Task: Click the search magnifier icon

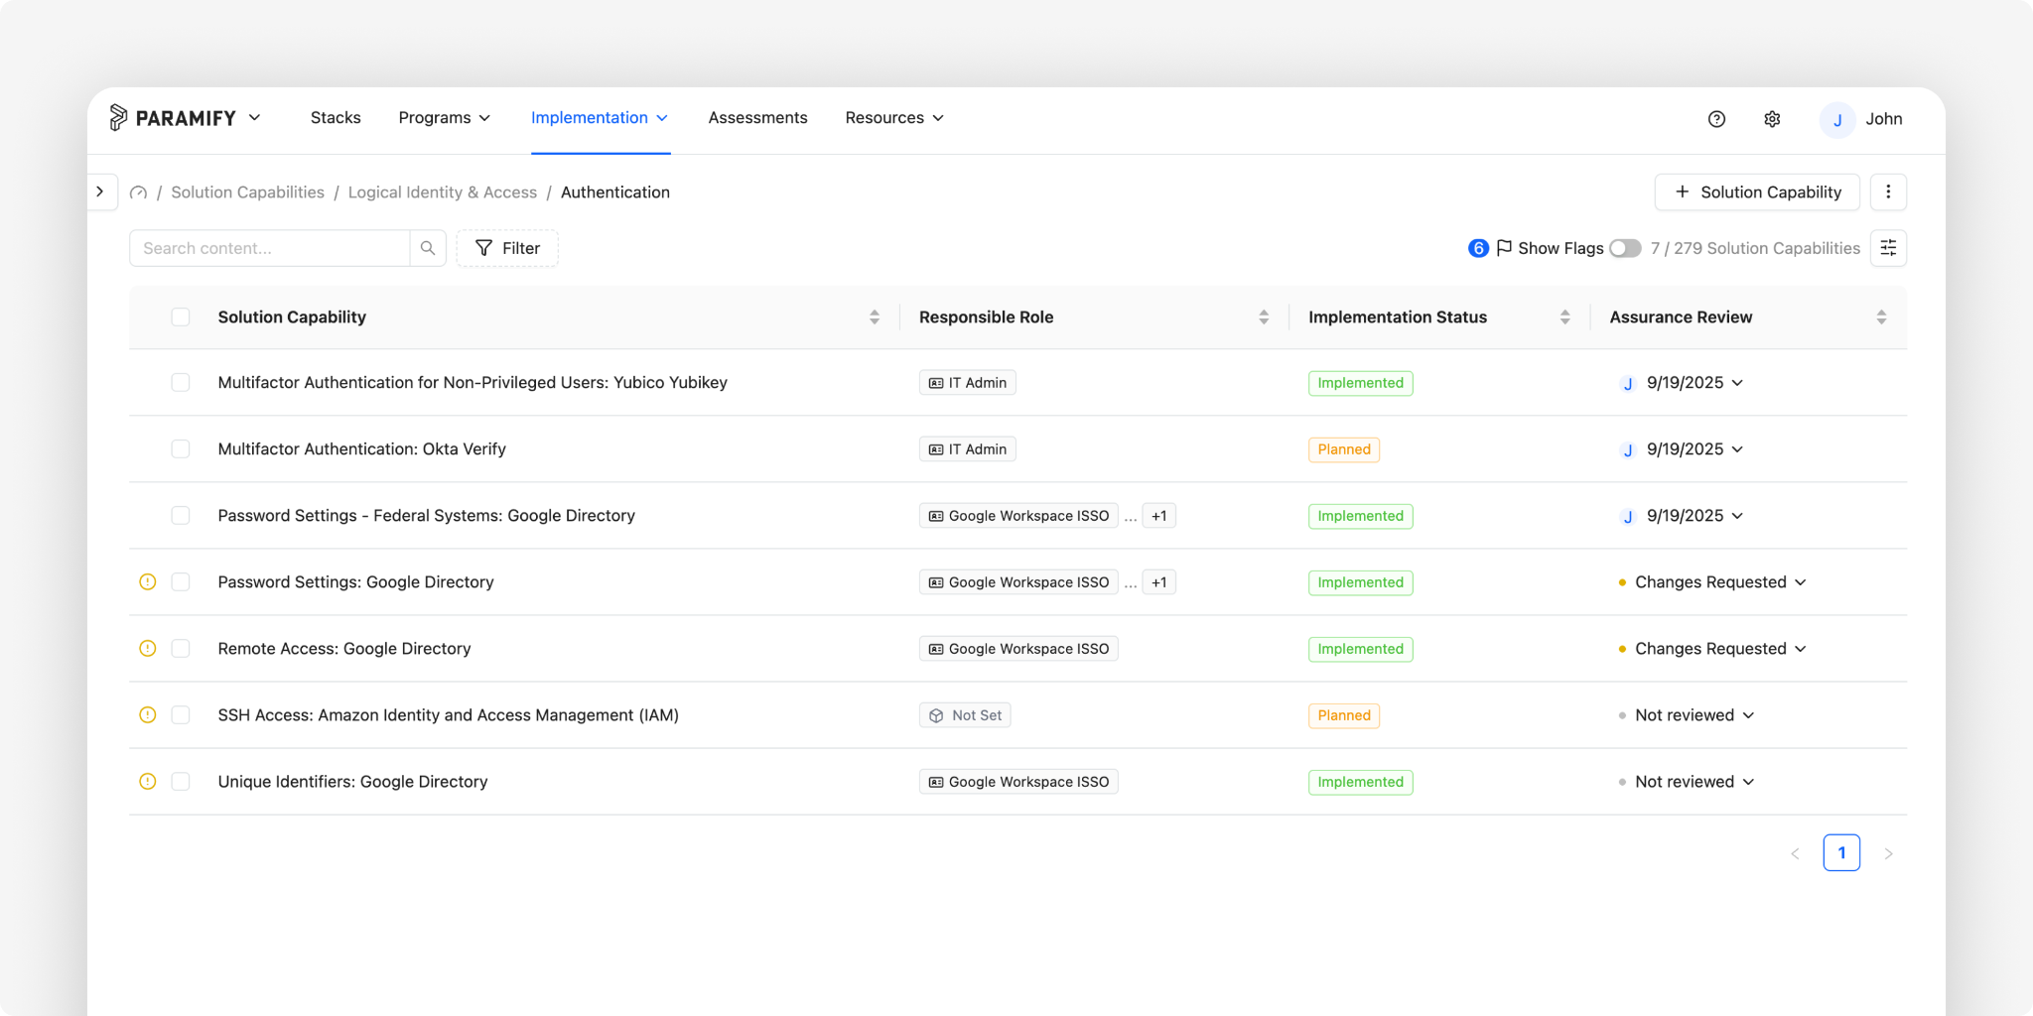Action: pos(428,248)
